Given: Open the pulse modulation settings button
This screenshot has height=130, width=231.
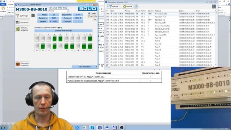Looking at the screenshot, I should [x=23, y=29].
